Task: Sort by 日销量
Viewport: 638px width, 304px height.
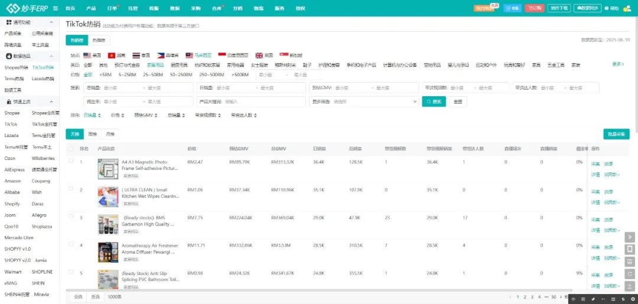Action: click(x=92, y=116)
